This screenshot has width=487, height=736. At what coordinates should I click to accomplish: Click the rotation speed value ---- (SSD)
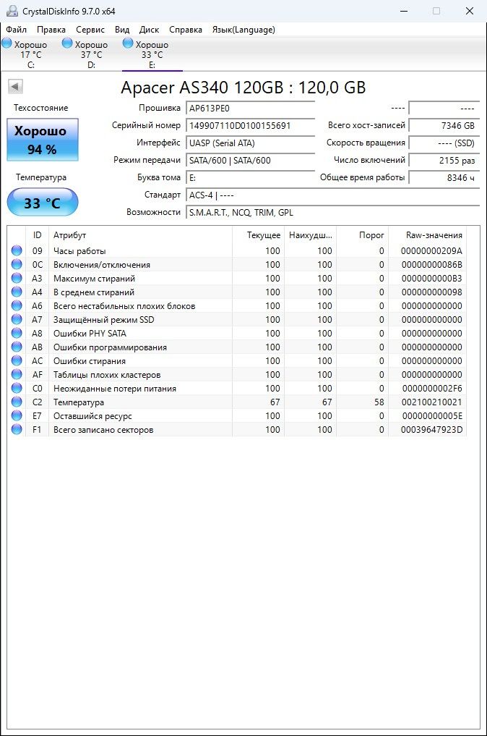[x=444, y=143]
